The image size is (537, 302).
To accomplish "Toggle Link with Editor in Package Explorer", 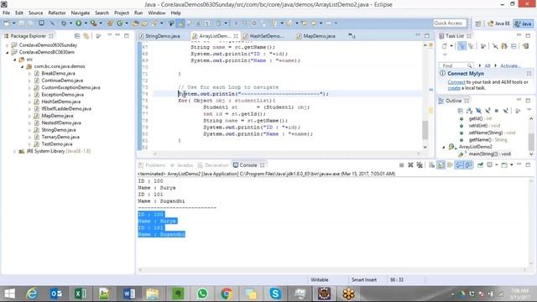I will 86,35.
